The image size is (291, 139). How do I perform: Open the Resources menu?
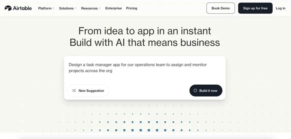[89, 8]
